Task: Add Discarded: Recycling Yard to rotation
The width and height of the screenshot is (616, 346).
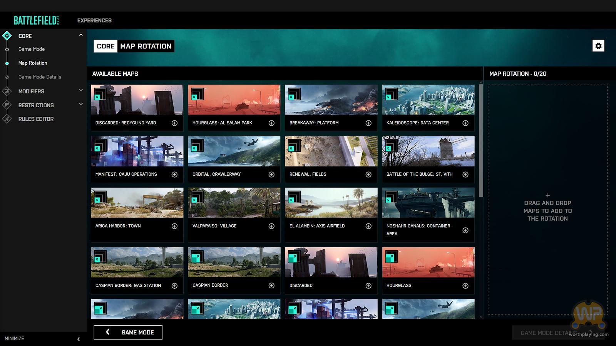Action: click(174, 123)
